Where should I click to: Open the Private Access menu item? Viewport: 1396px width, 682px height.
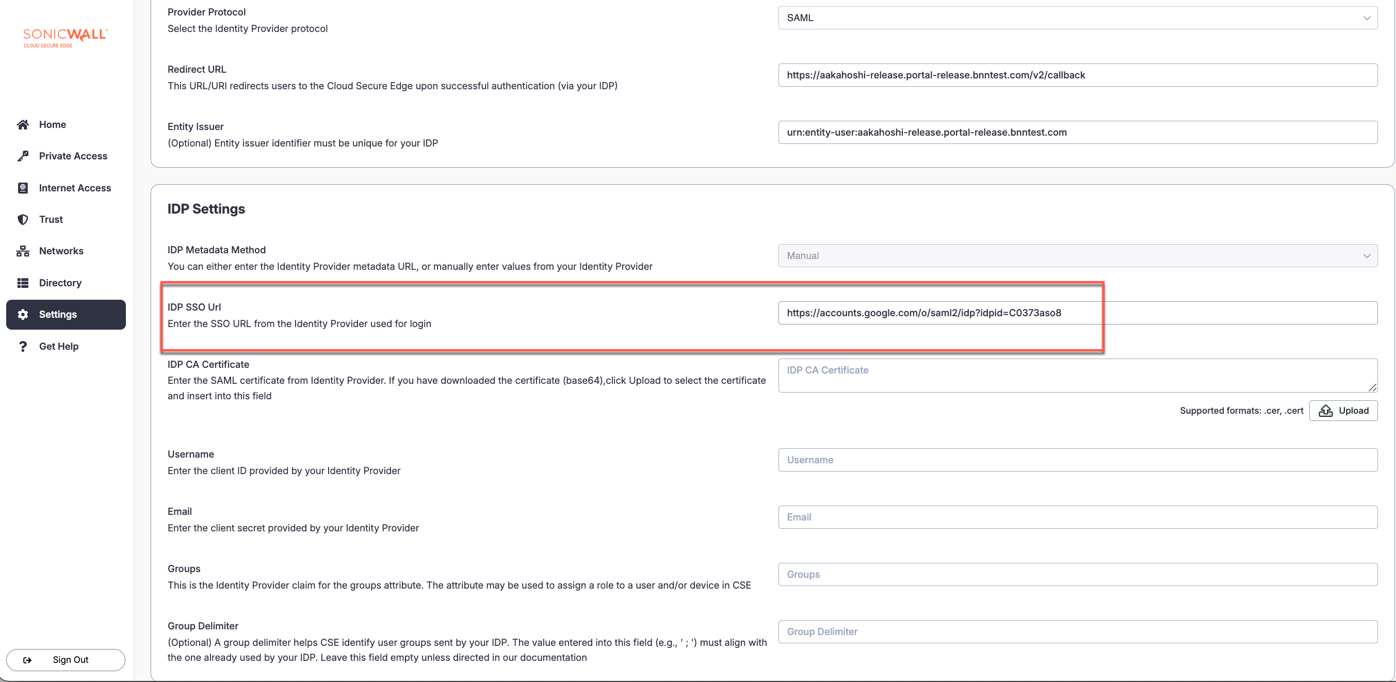(73, 156)
